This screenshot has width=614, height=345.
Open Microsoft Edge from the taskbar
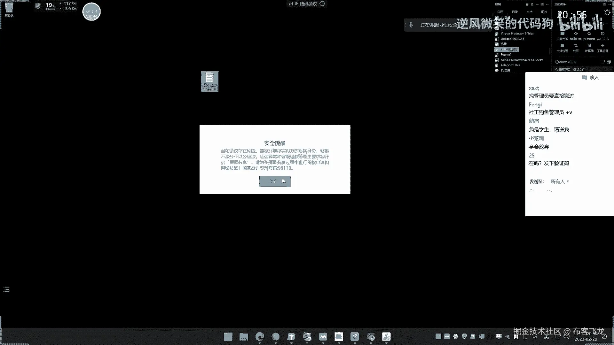tap(260, 337)
